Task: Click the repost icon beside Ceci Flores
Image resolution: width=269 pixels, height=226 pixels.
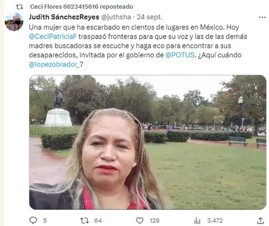Action: [x=19, y=7]
